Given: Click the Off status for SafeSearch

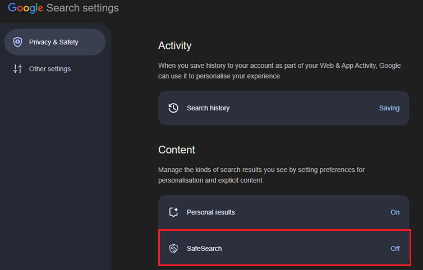Looking at the screenshot, I should (x=395, y=249).
